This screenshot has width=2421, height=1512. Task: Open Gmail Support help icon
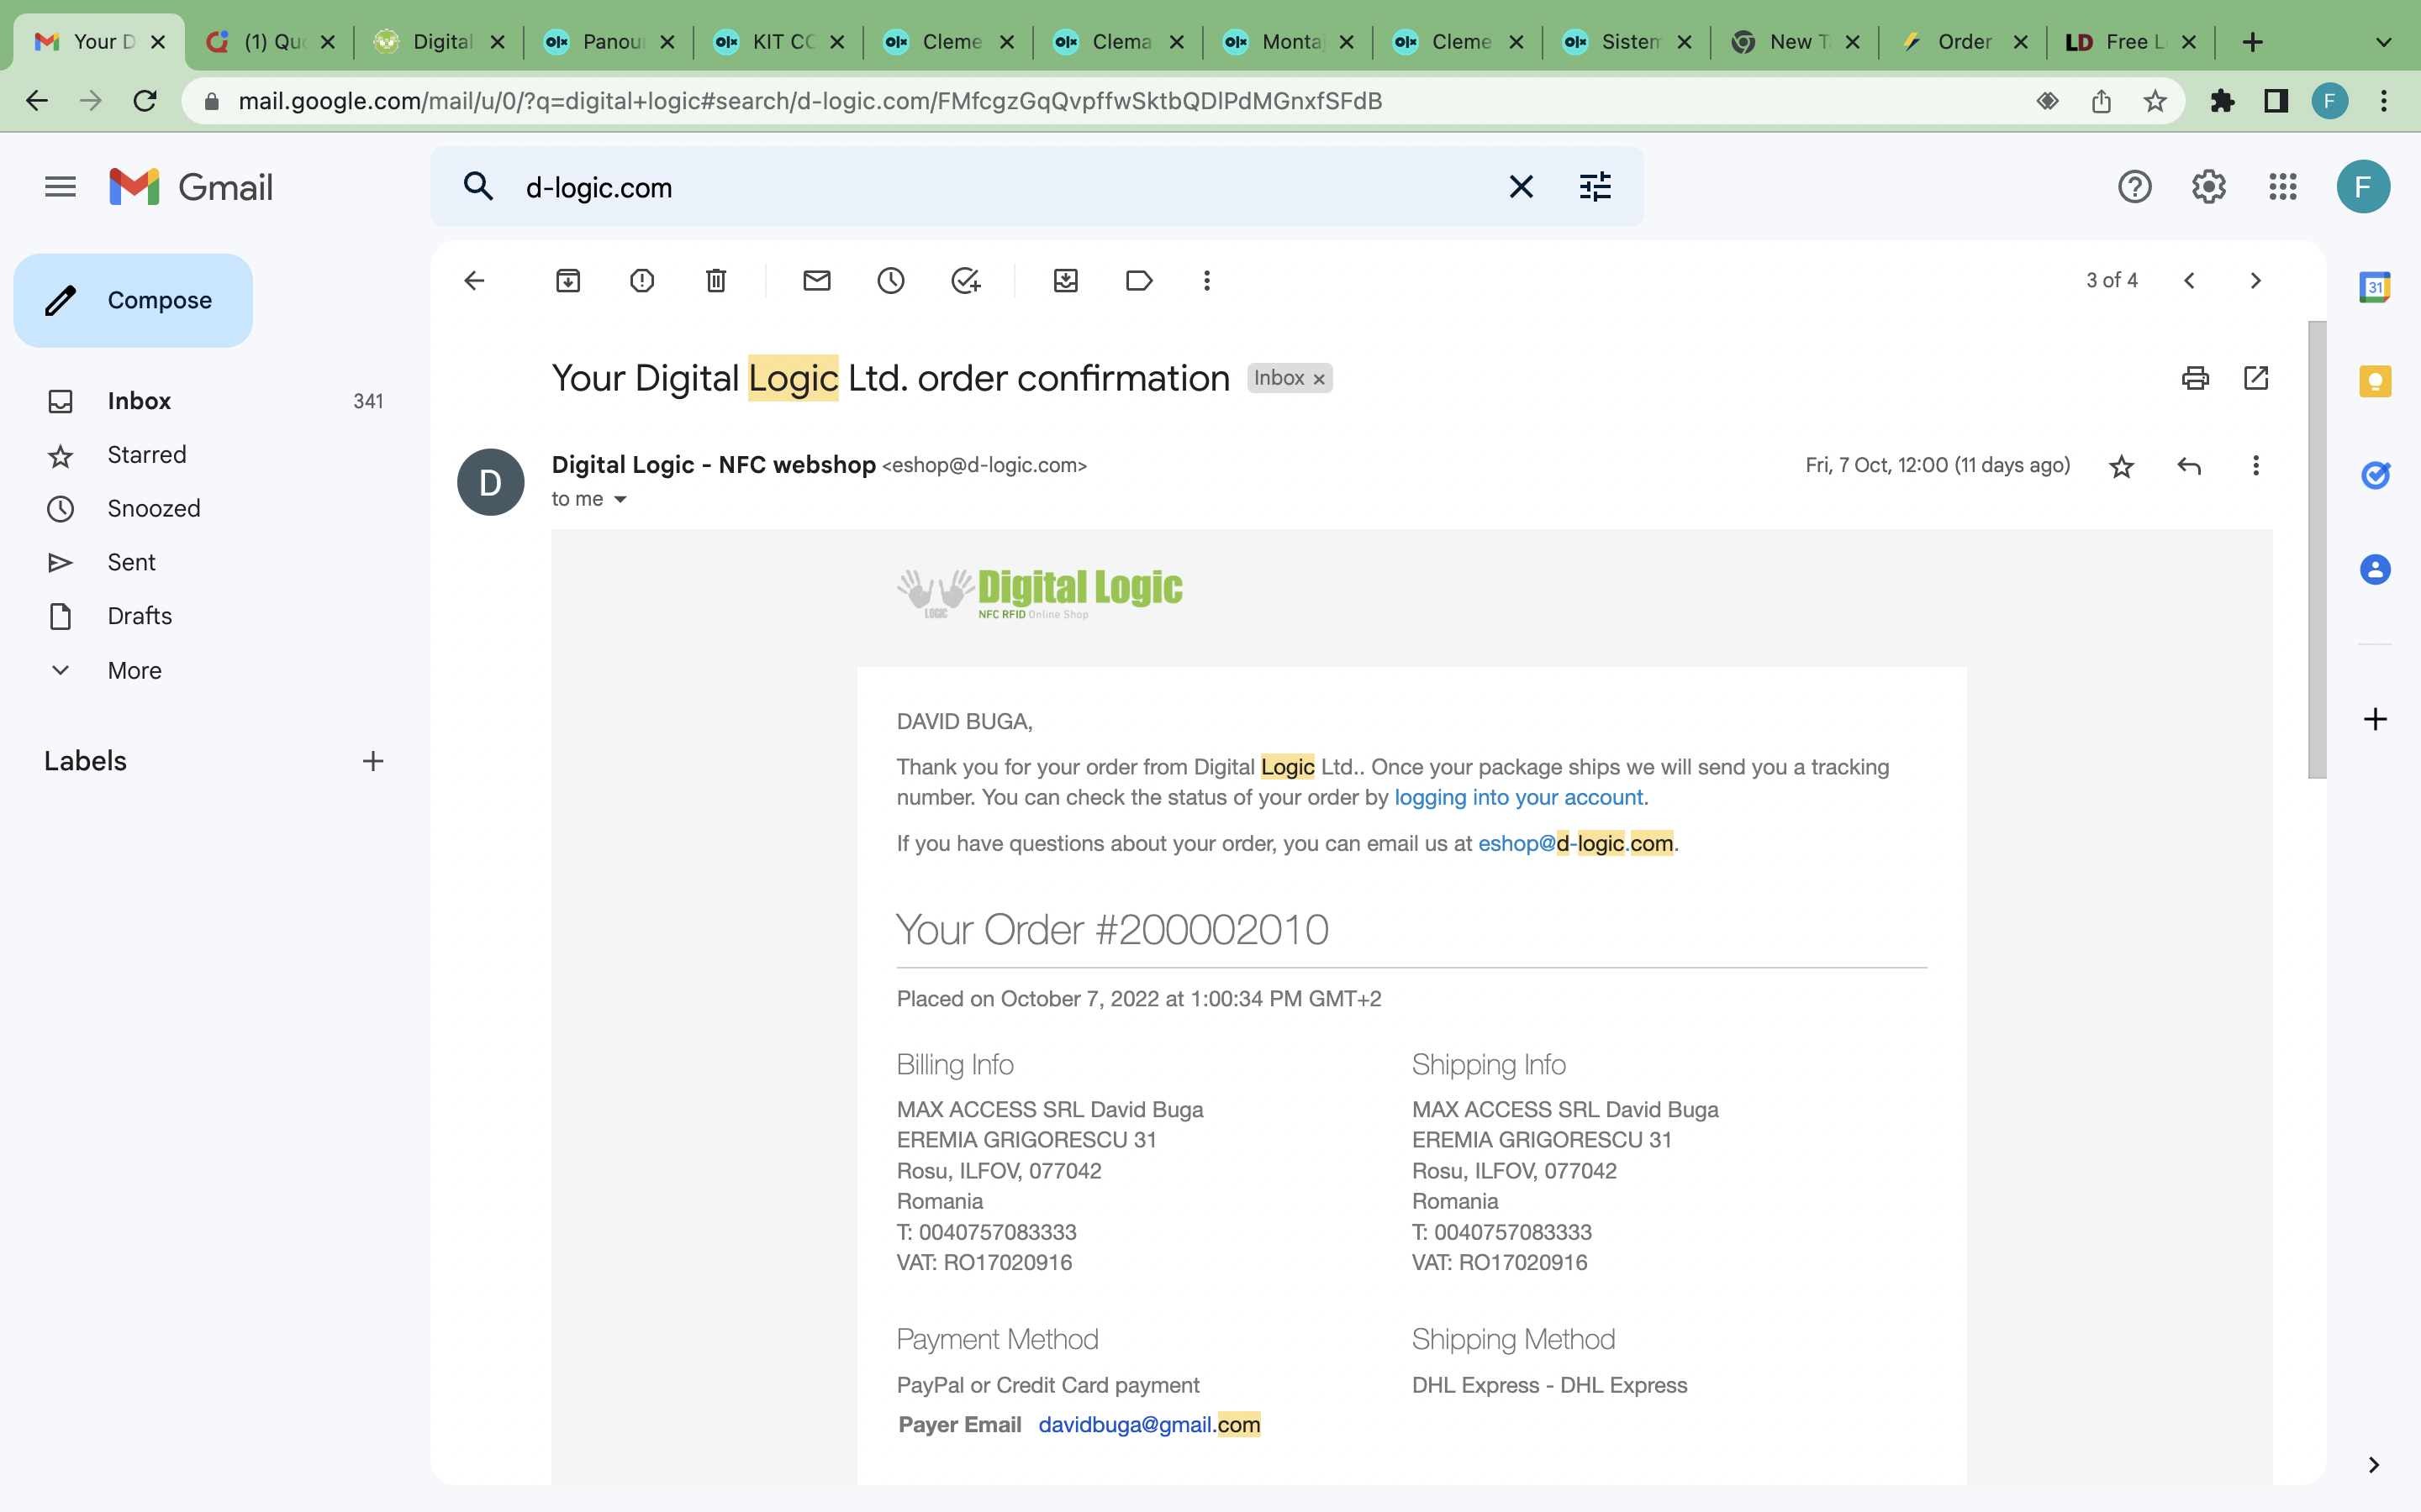click(x=2135, y=187)
